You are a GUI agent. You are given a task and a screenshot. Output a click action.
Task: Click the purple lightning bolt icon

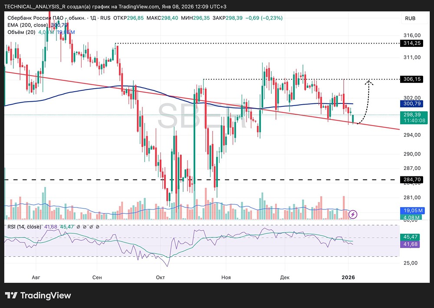click(352, 214)
